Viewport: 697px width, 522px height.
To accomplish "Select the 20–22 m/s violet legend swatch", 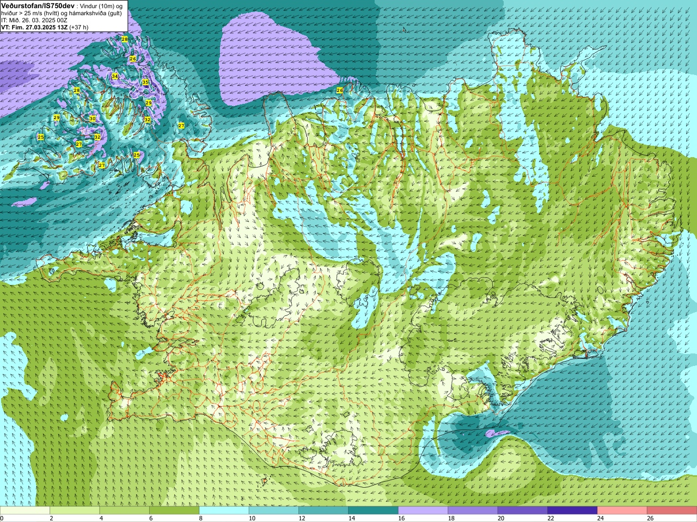I will [x=523, y=511].
